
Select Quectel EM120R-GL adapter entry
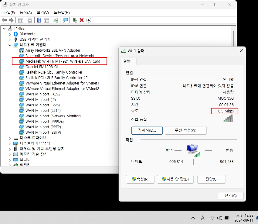tap(42, 67)
